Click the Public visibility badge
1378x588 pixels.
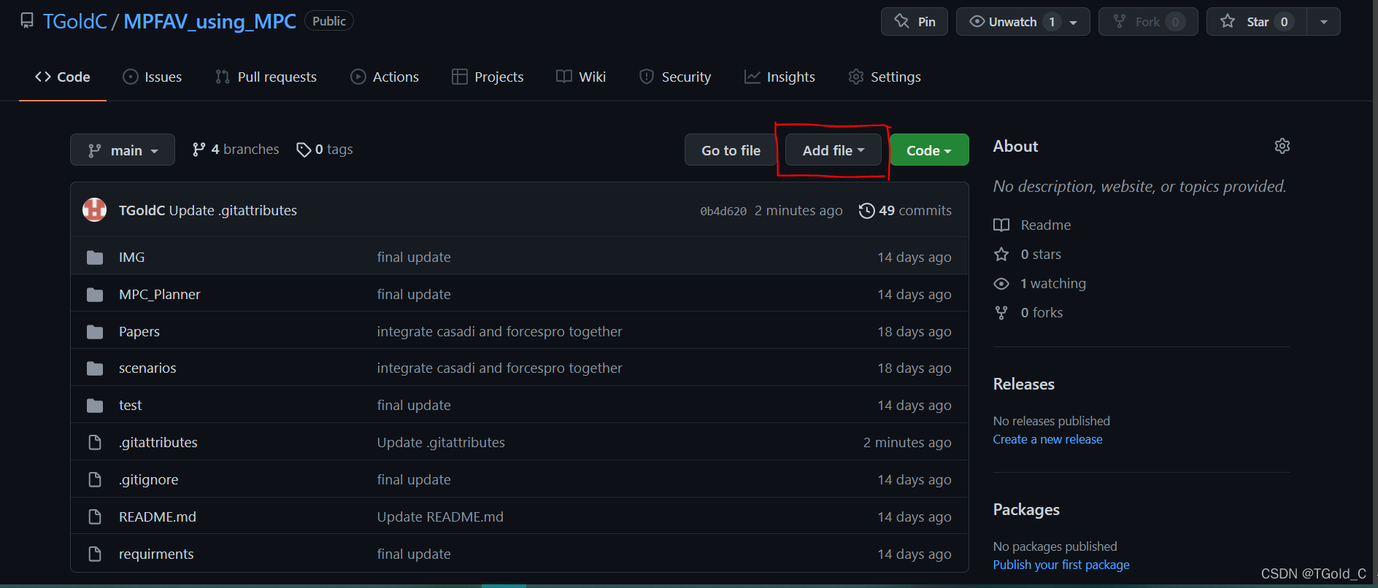[329, 21]
